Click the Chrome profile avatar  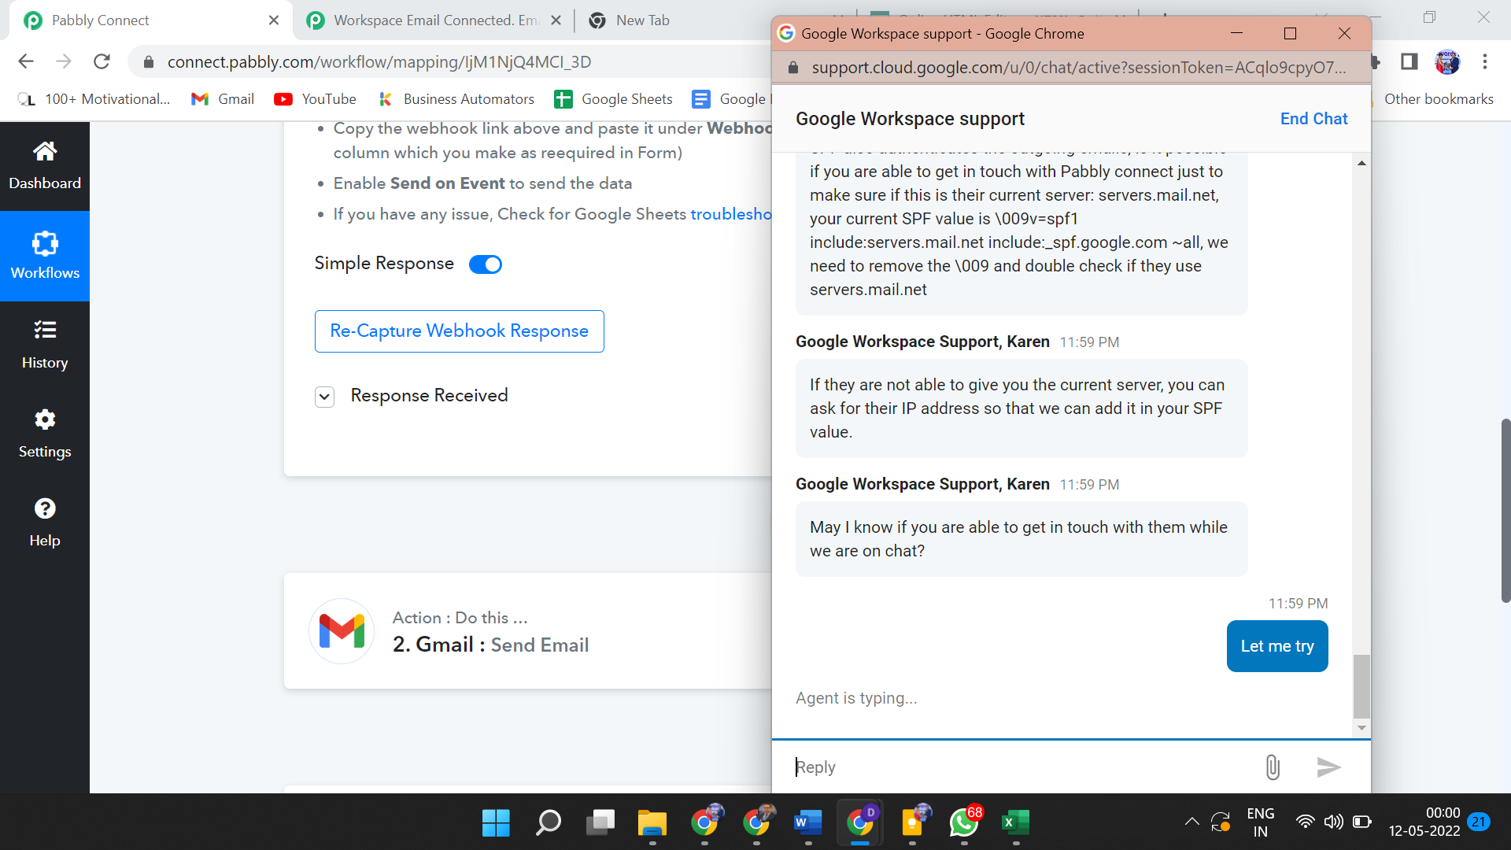[1447, 61]
